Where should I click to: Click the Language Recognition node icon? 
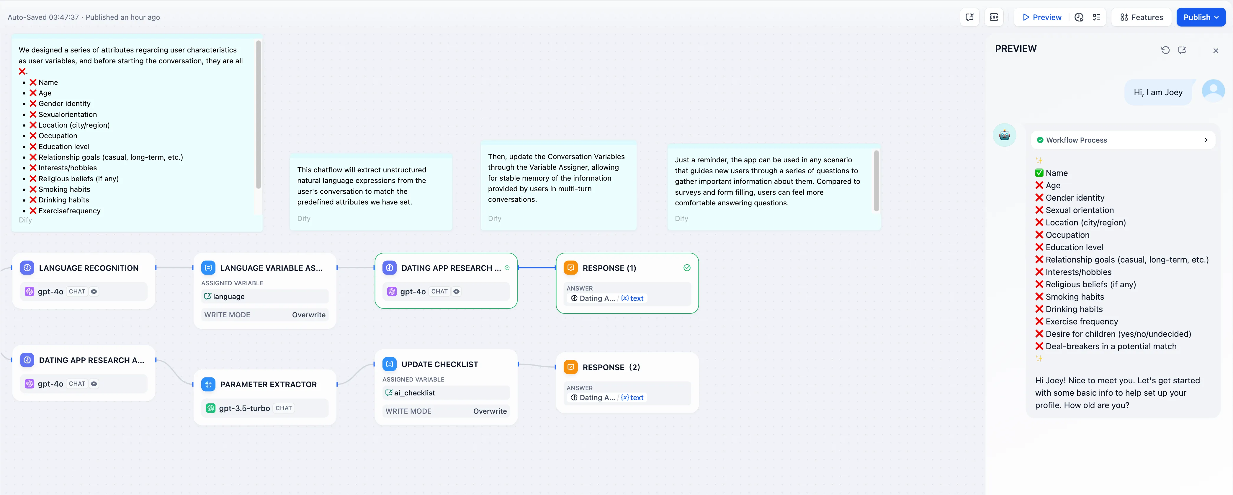click(27, 268)
